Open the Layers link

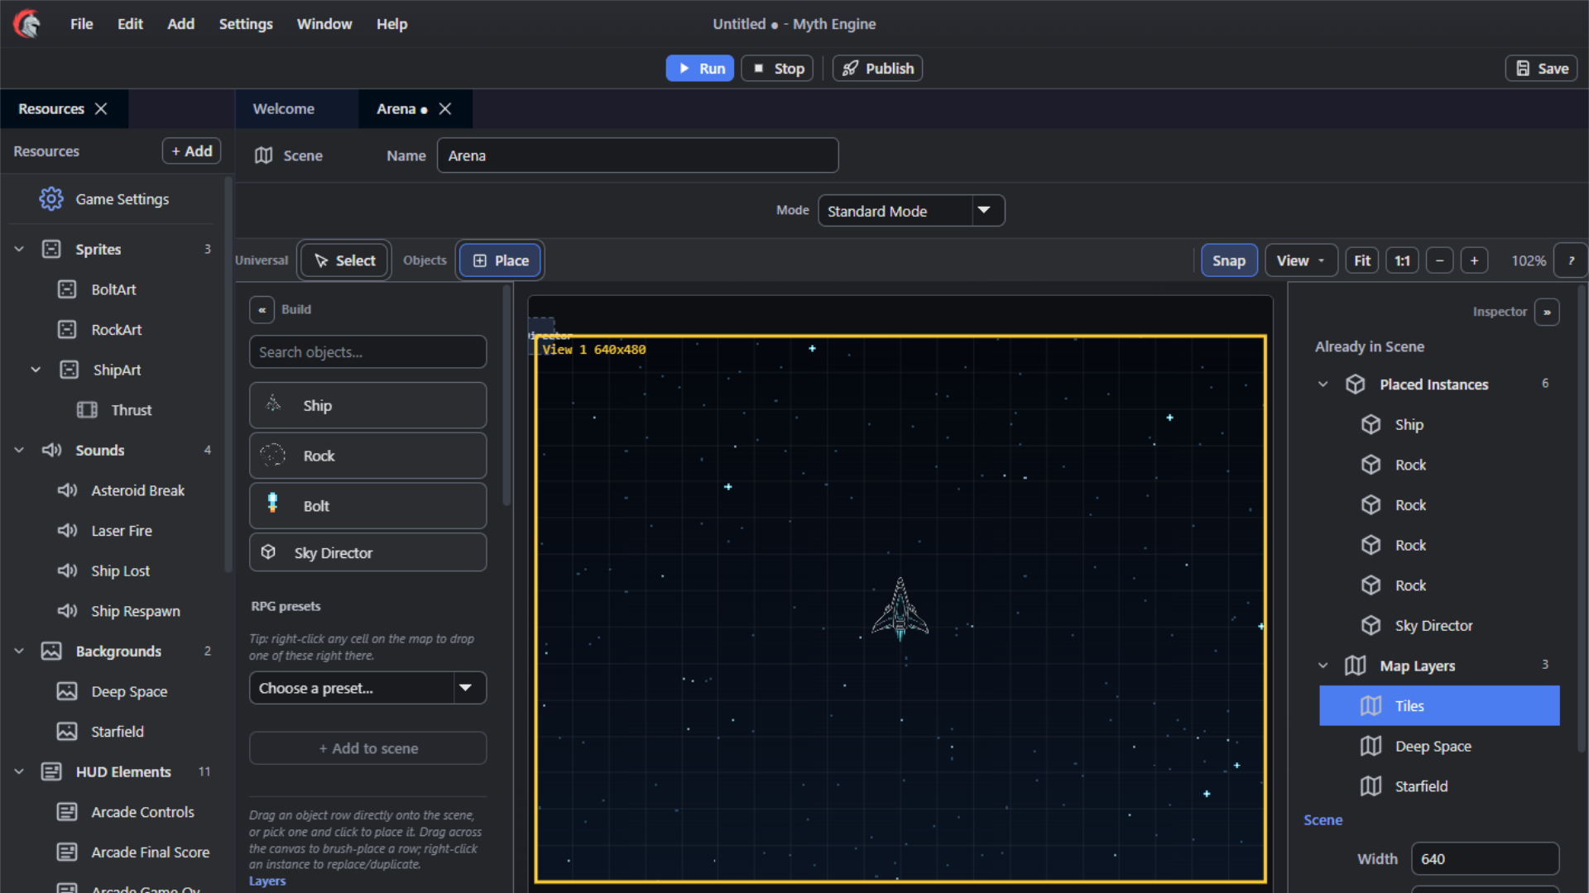point(267,881)
